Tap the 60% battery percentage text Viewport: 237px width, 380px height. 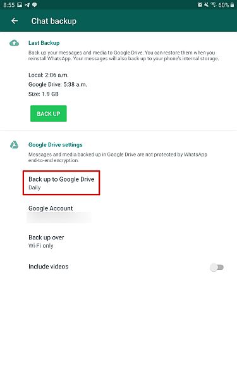pos(224,5)
